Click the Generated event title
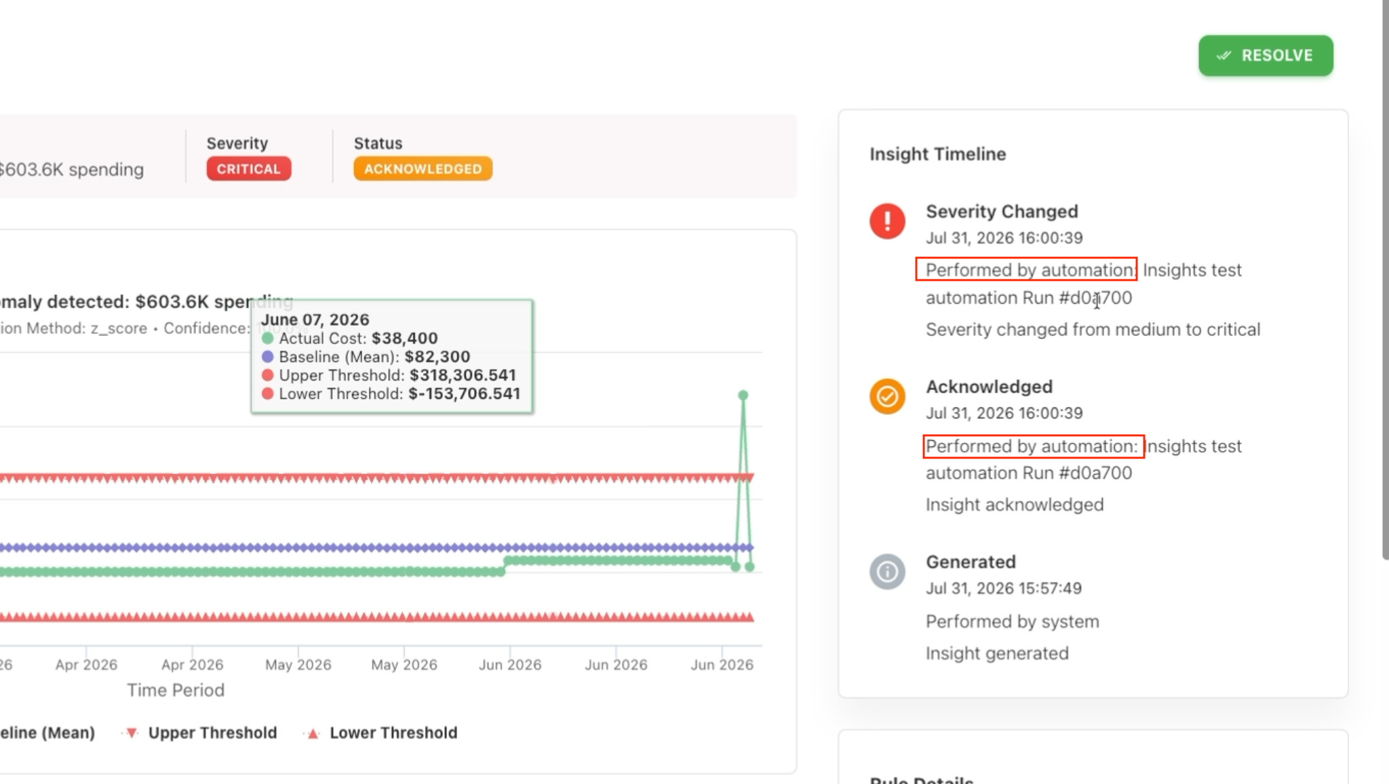1389x784 pixels. pyautogui.click(x=971, y=562)
